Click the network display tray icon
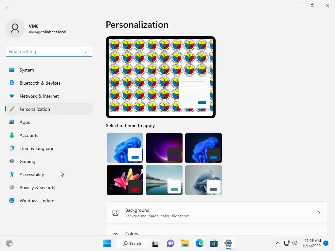The image size is (335, 251). (287, 243)
